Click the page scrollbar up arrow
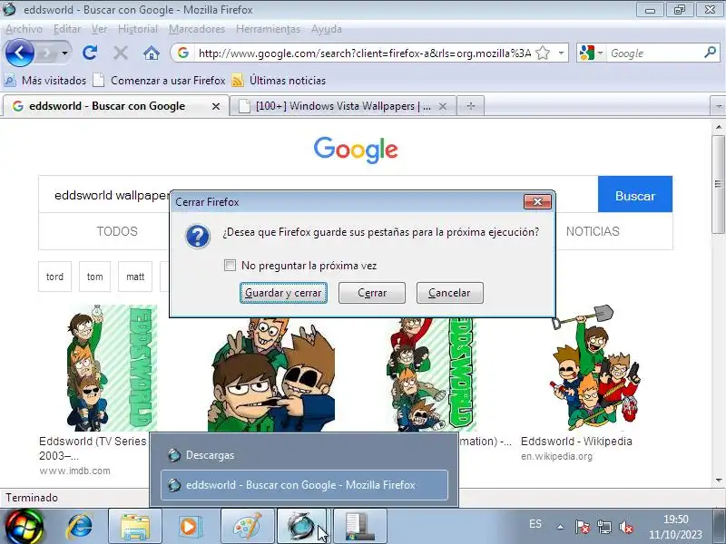The width and height of the screenshot is (726, 544). (x=719, y=127)
